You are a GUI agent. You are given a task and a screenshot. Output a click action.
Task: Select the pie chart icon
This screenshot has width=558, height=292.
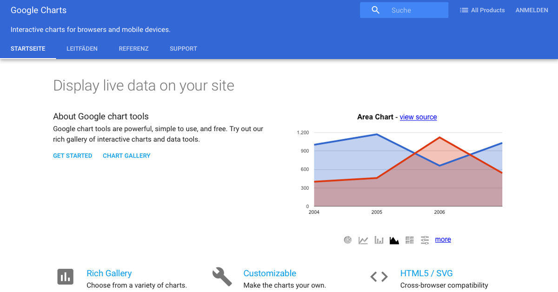pos(348,240)
